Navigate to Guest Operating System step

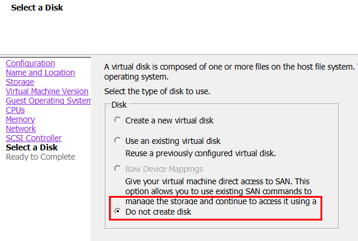49,101
